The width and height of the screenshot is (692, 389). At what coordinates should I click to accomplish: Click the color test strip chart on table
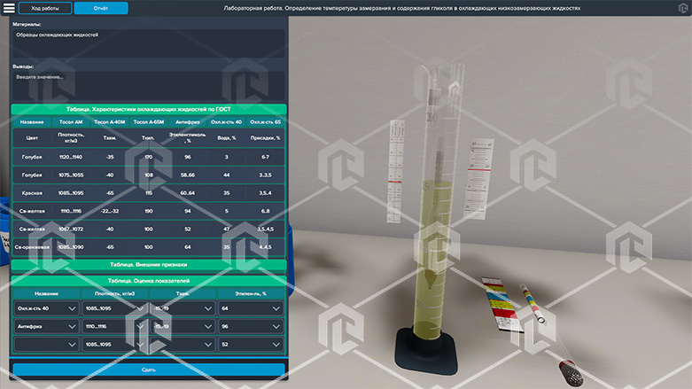pyautogui.click(x=502, y=304)
